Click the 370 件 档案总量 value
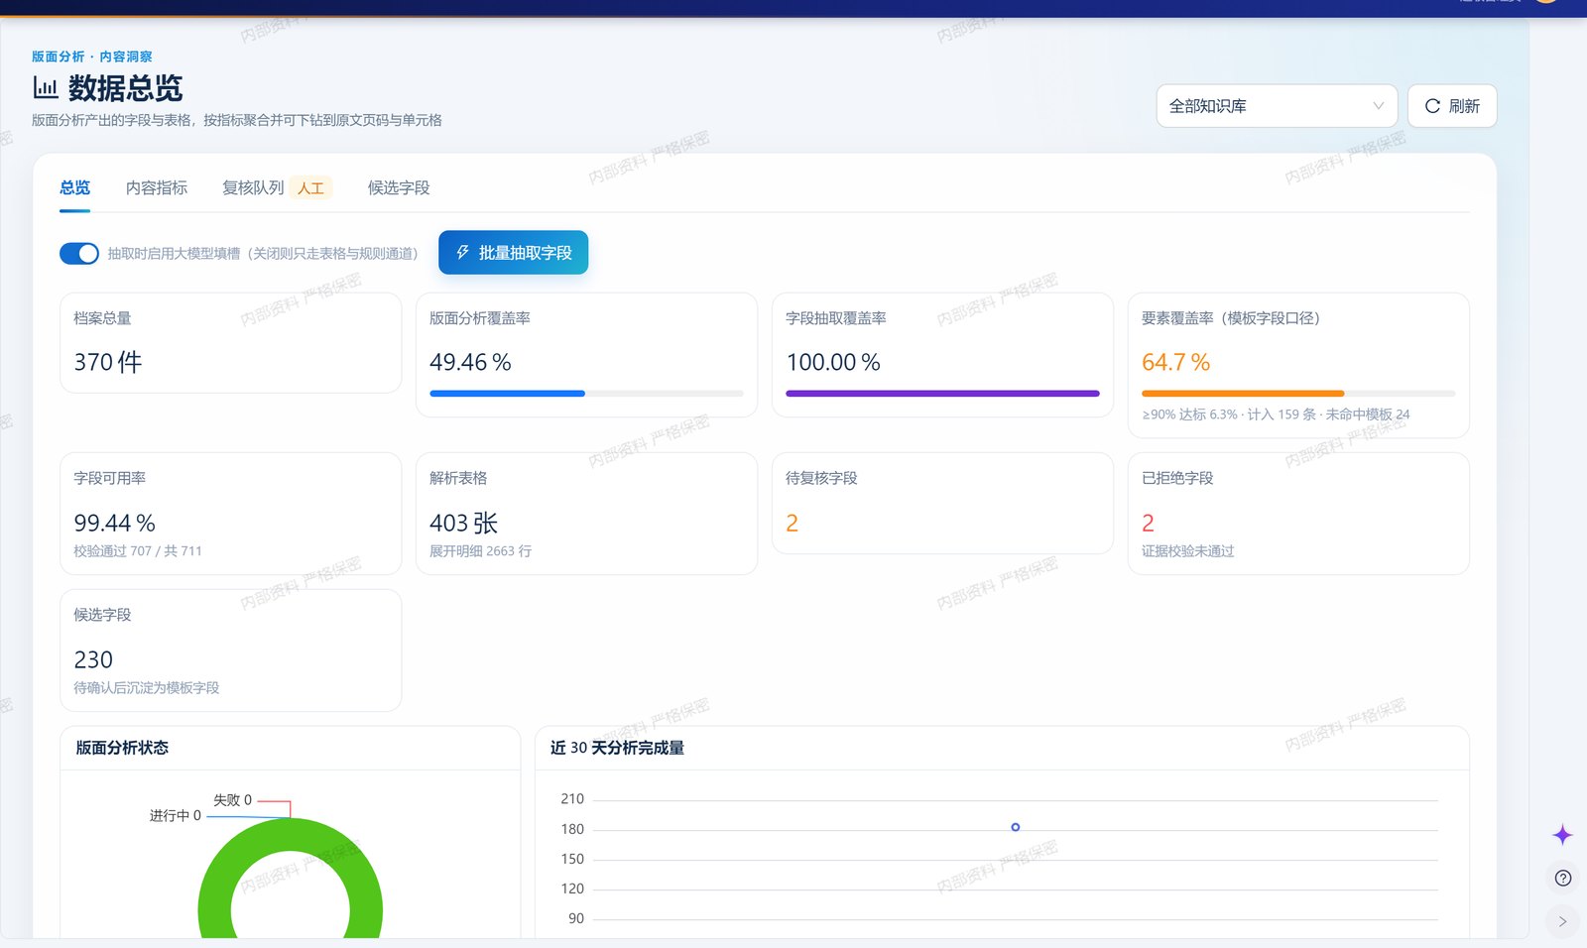Image resolution: width=1587 pixels, height=948 pixels. [108, 362]
